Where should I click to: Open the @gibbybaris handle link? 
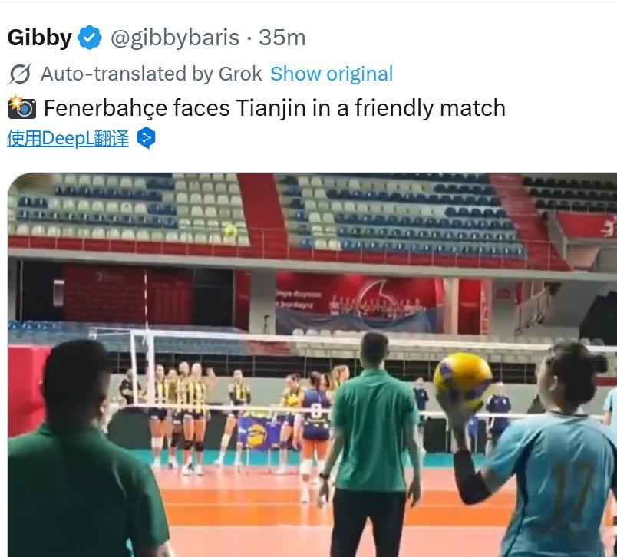[x=175, y=38]
